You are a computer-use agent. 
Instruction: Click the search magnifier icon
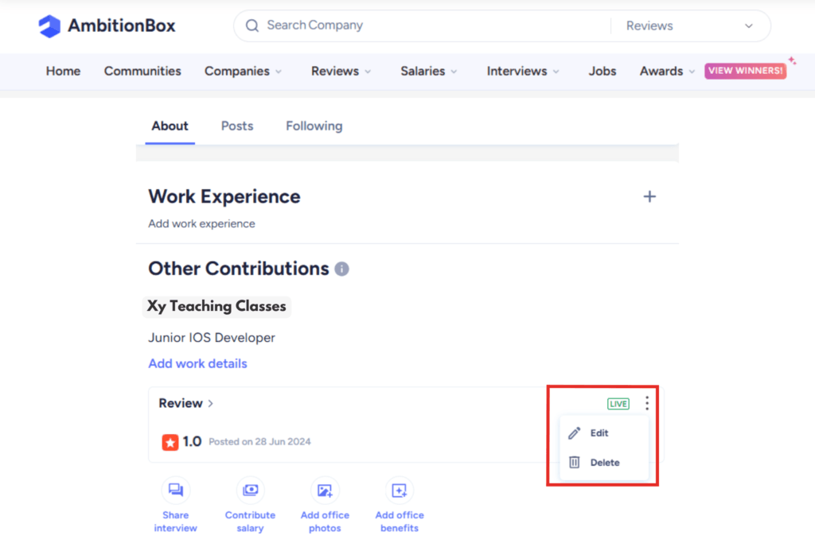252,25
